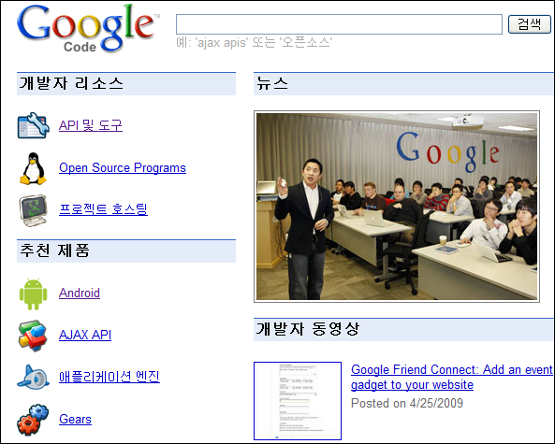Click the Google classroom news photo
The image size is (555, 444).
397,207
